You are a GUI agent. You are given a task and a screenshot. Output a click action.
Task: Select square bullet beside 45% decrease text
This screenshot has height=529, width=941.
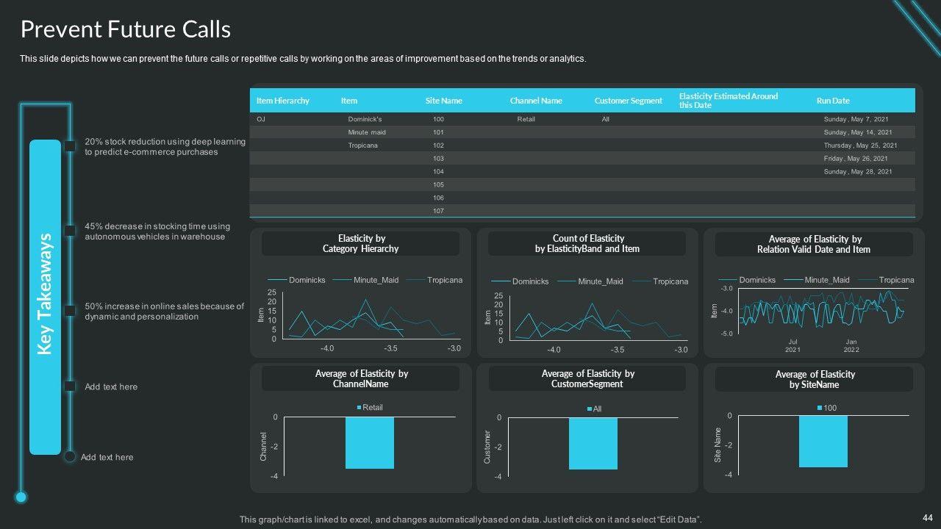70,231
